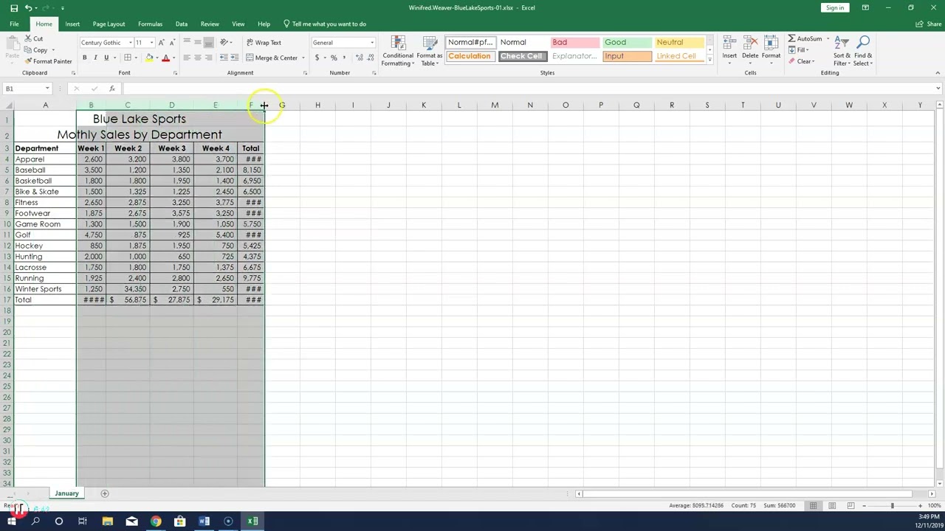This screenshot has height=531, width=945.
Task: Click the Format cells icon
Action: (x=771, y=43)
